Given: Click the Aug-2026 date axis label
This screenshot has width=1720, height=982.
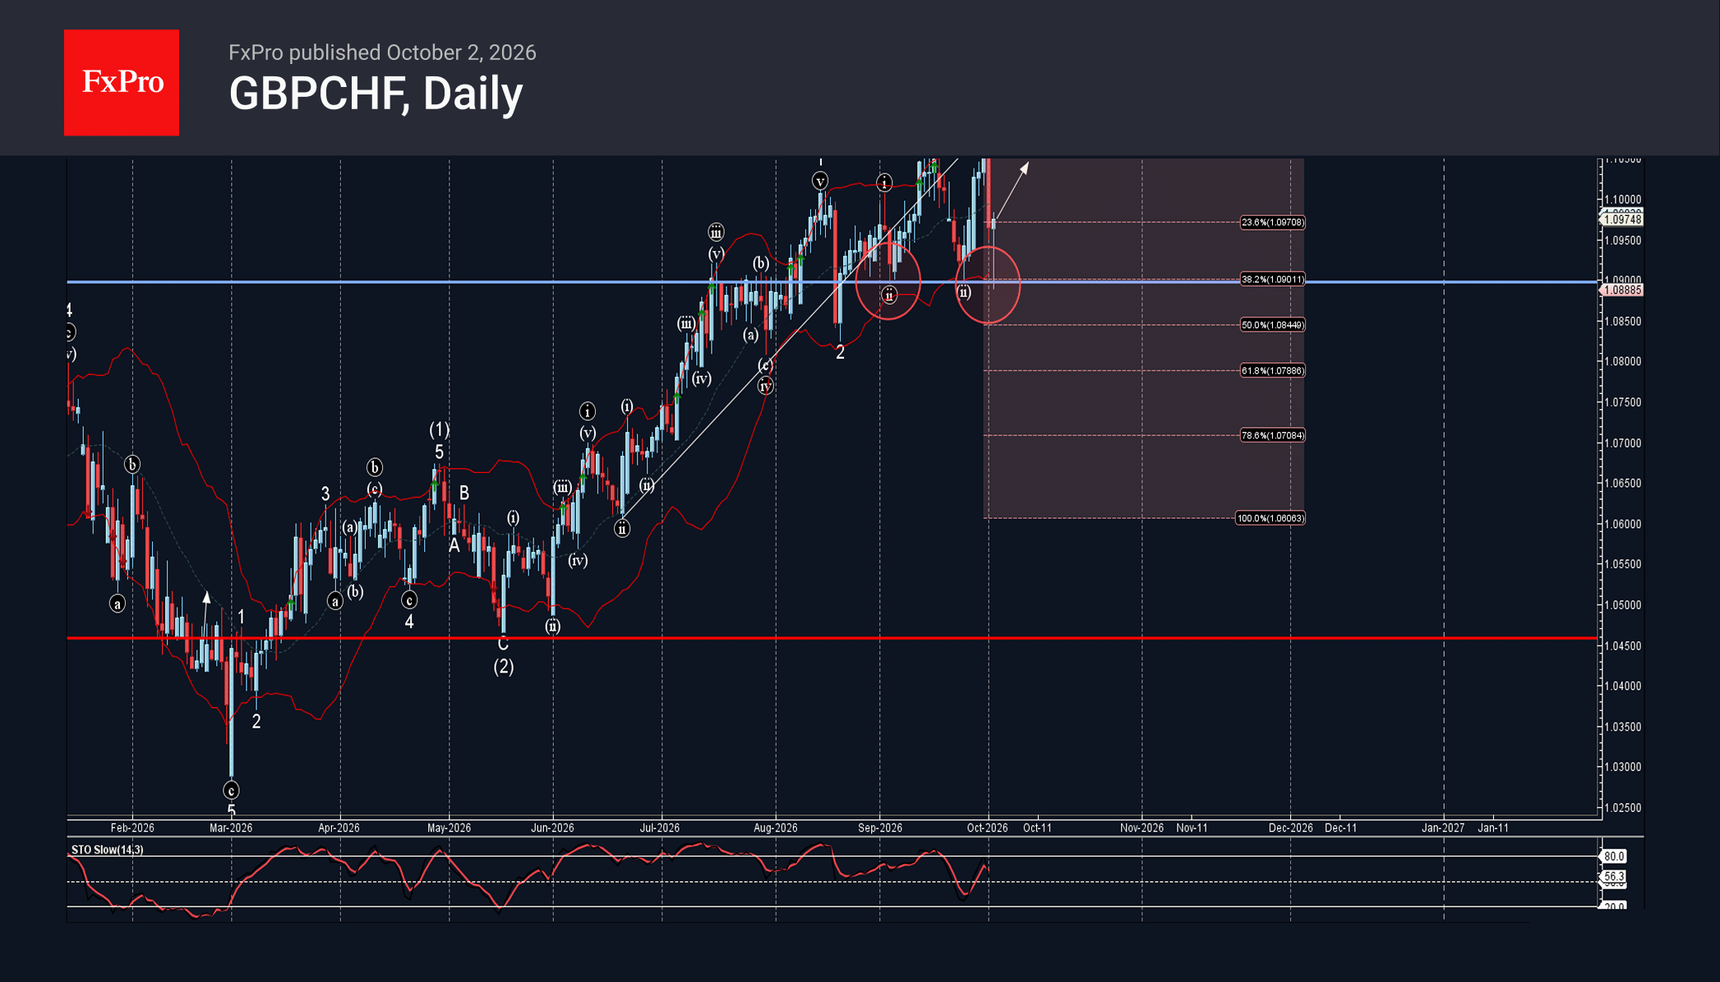Looking at the screenshot, I should tap(776, 828).
